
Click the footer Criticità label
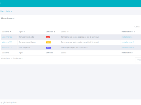(49, 53)
